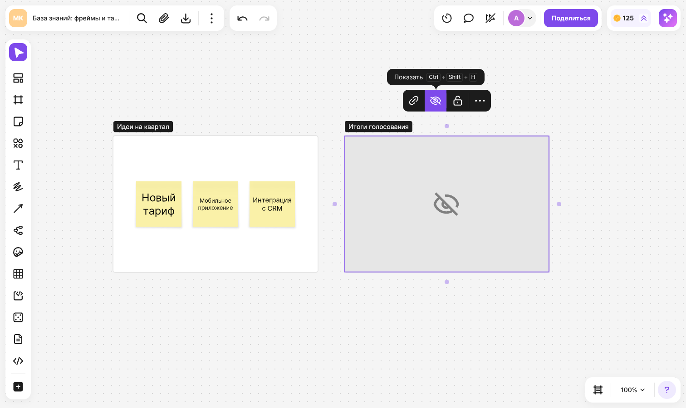Undo the last action
Viewport: 686px width, 408px height.
coord(242,18)
